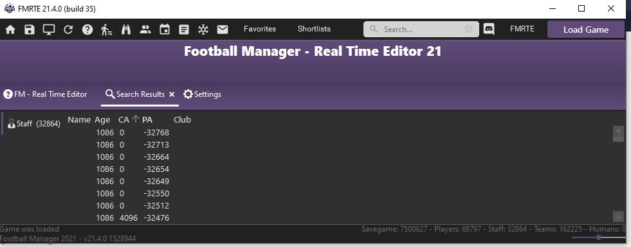The width and height of the screenshot is (631, 247).
Task: Click the scroll down arrow of results list
Action: [618, 216]
